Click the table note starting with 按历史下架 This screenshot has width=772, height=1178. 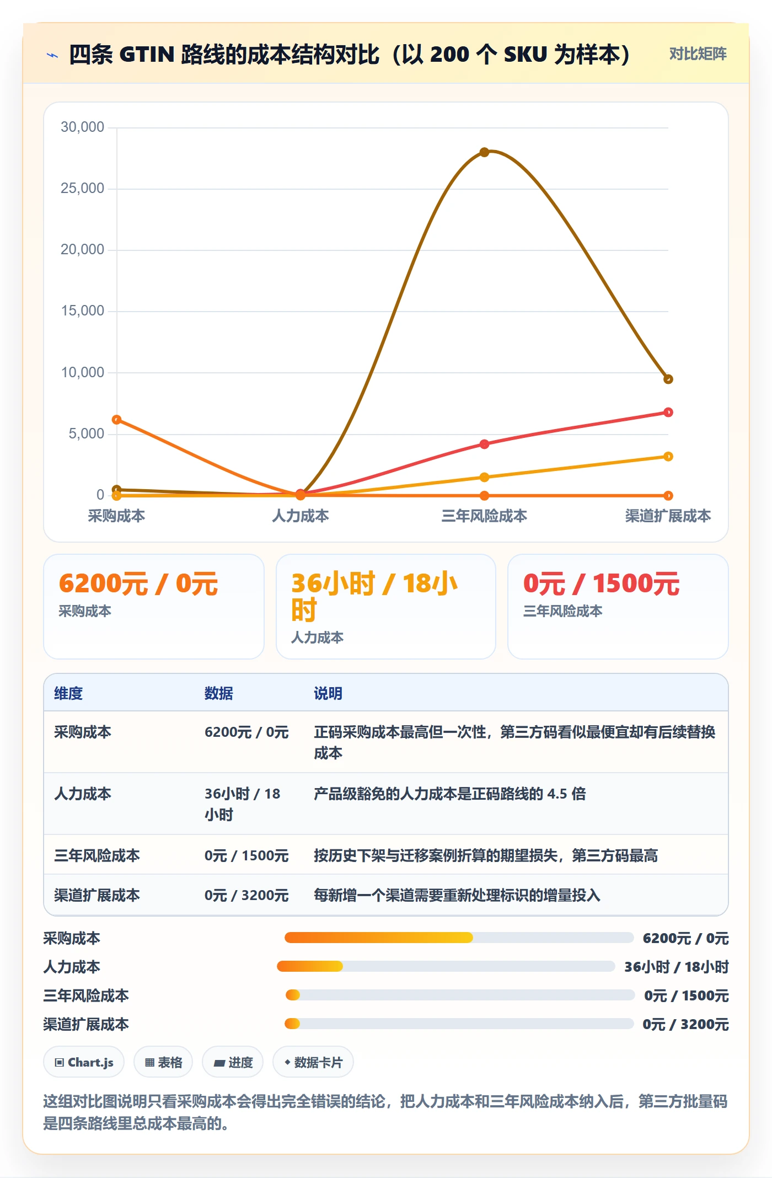pyautogui.click(x=486, y=855)
